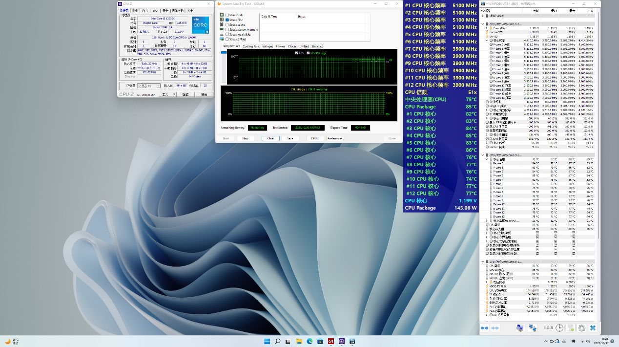Open AIDA64 from the taskbar
Viewport: 619px width, 347px height.
tap(331, 341)
